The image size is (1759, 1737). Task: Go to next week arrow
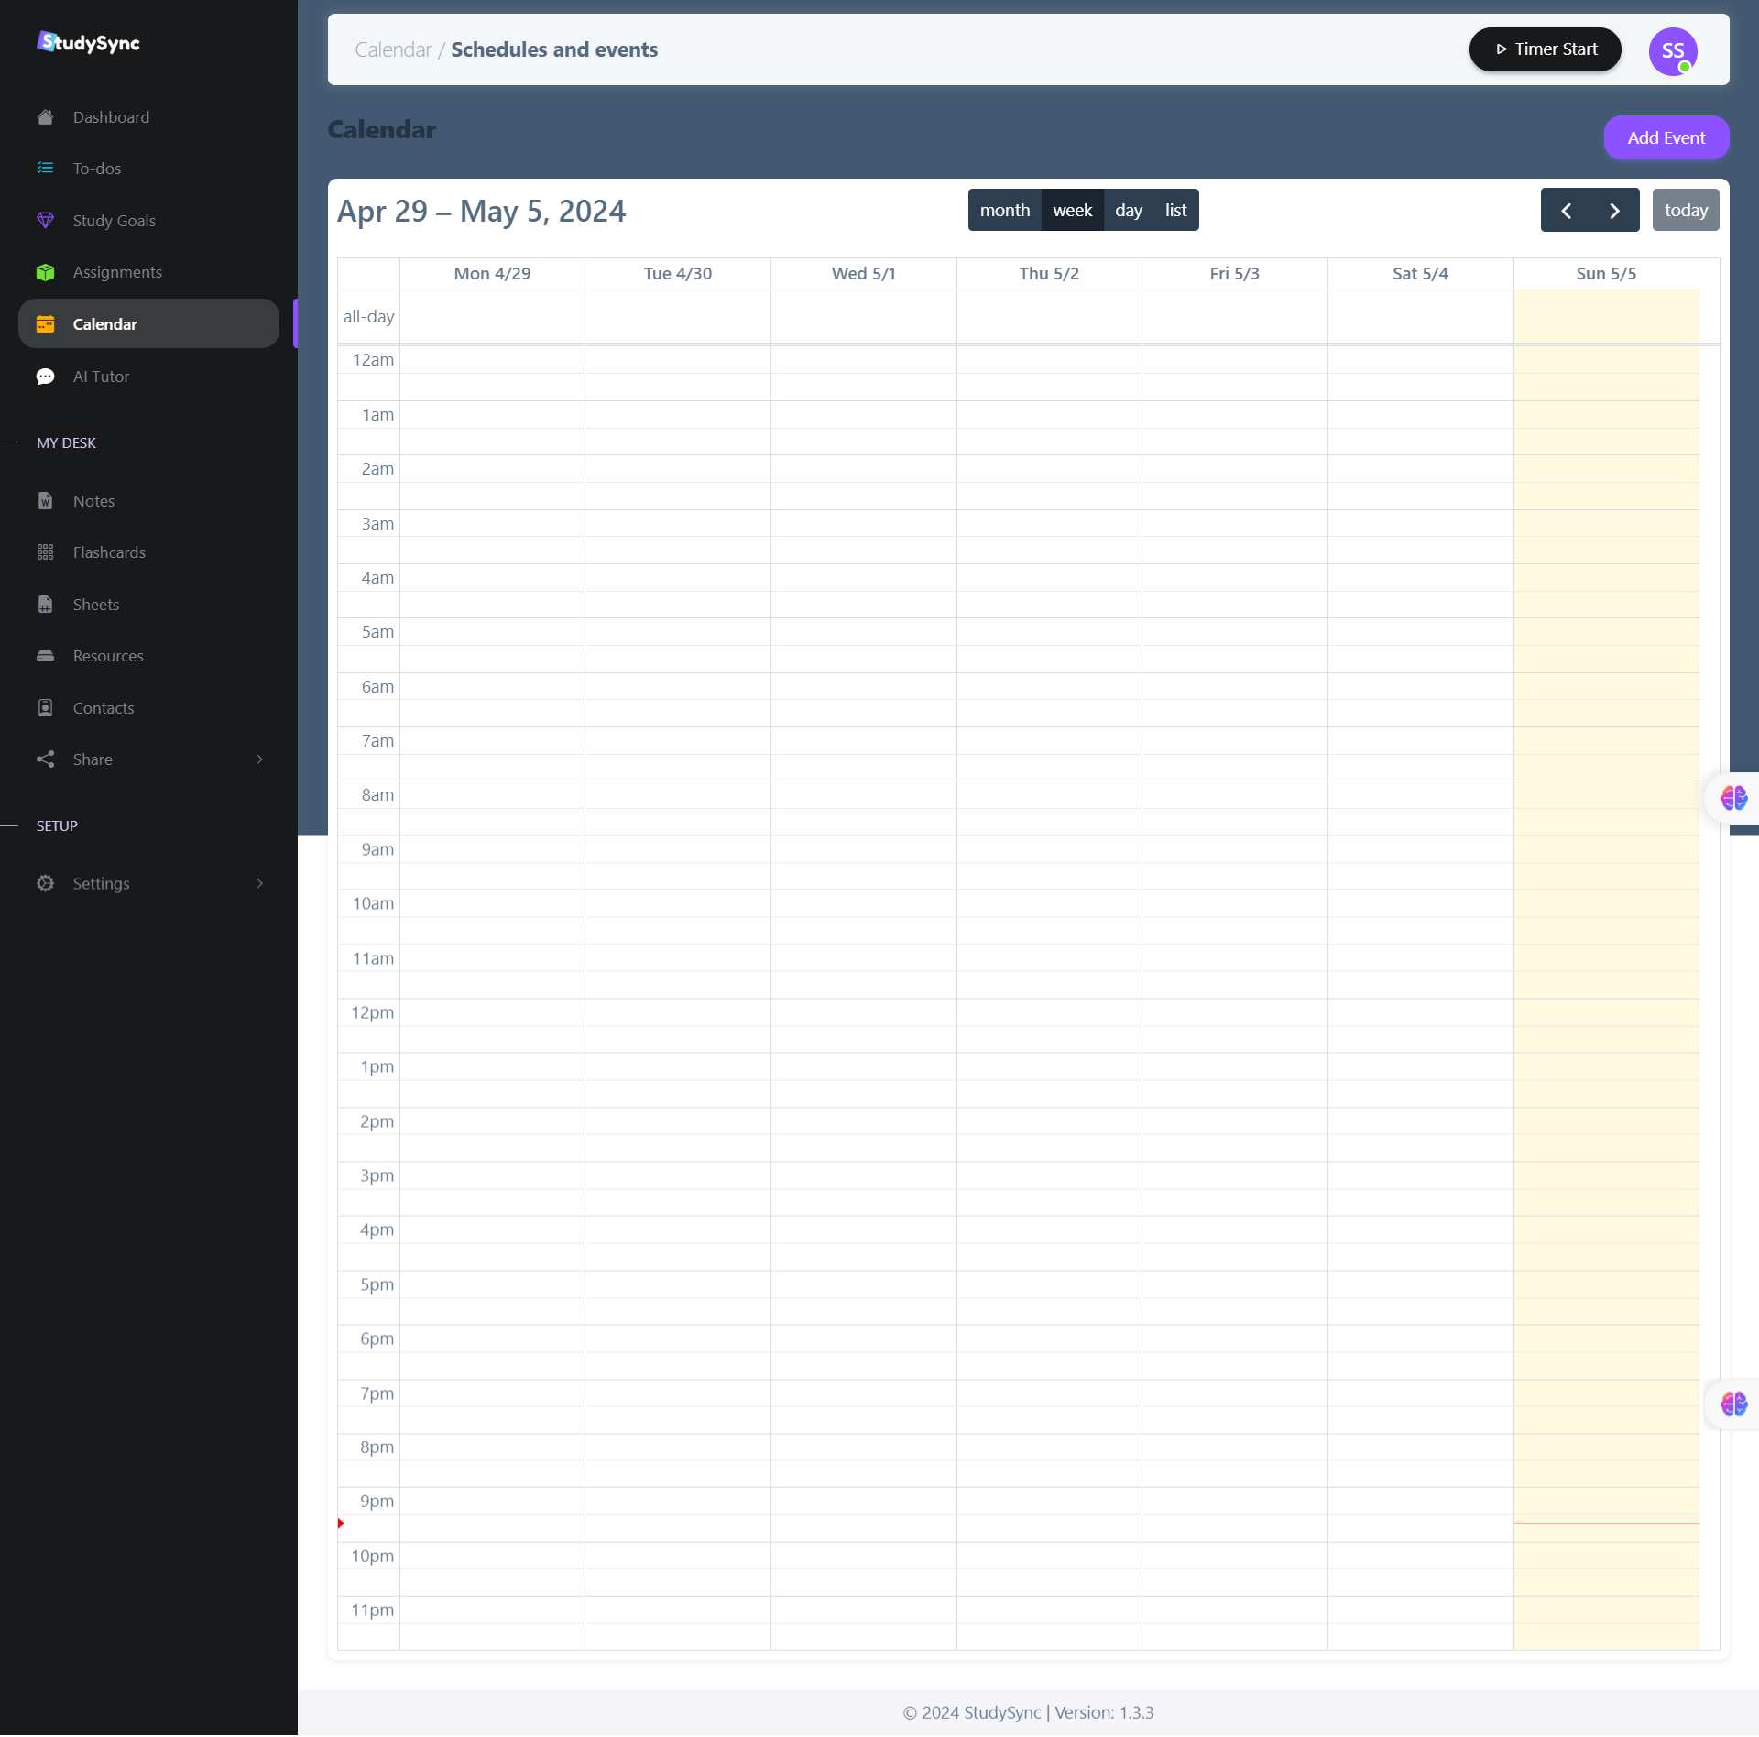[1614, 211]
